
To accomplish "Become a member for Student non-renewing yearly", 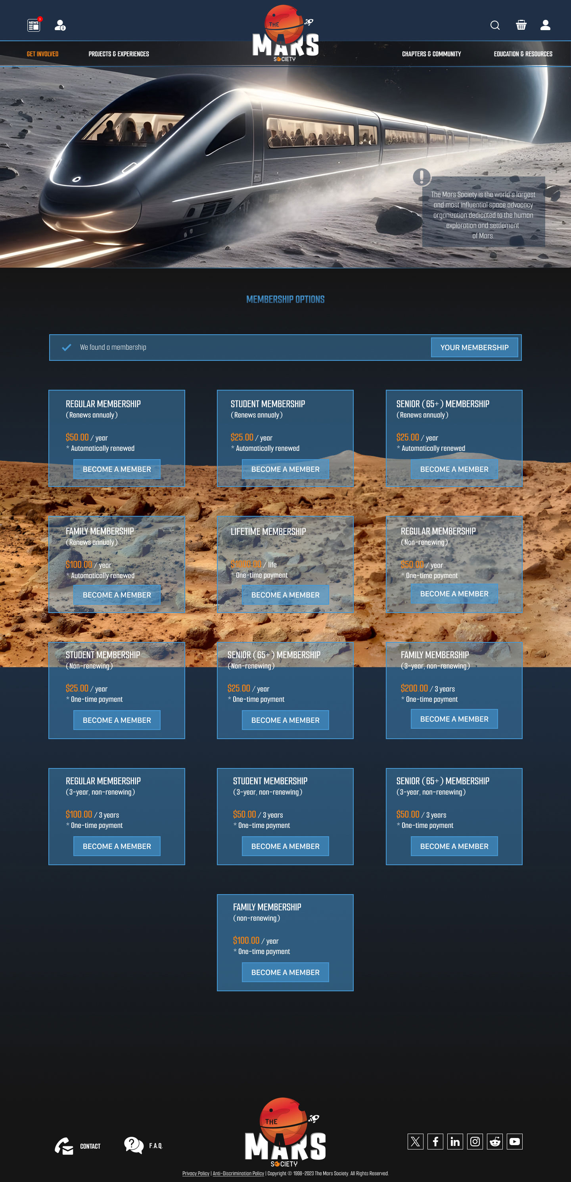I will (x=117, y=720).
